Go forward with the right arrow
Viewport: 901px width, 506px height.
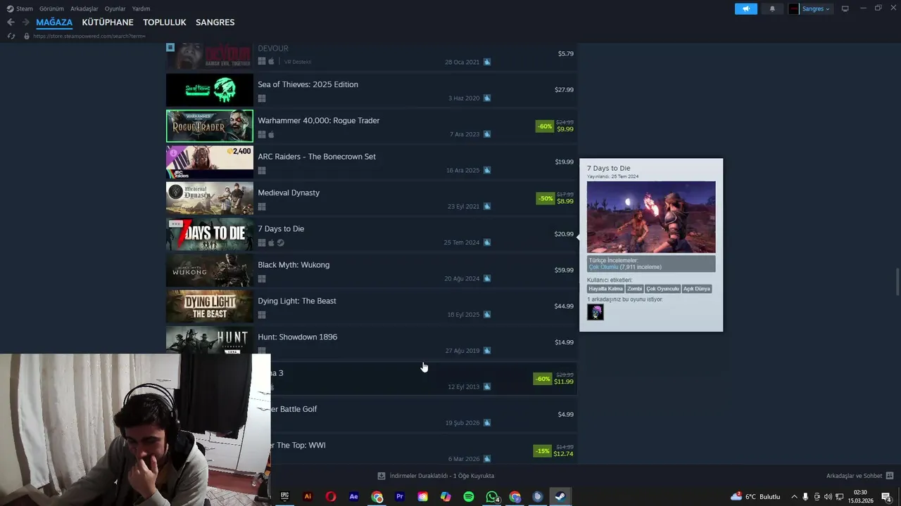coord(26,22)
